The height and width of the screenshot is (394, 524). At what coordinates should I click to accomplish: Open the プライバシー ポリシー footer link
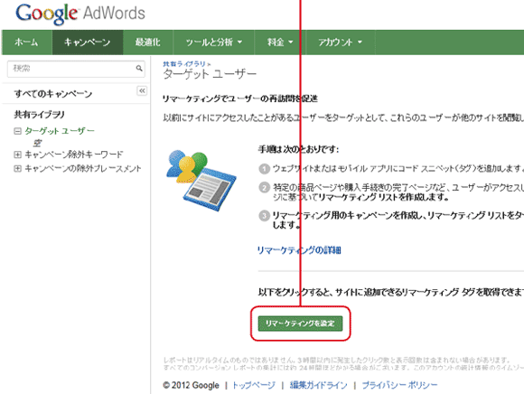pos(399,385)
